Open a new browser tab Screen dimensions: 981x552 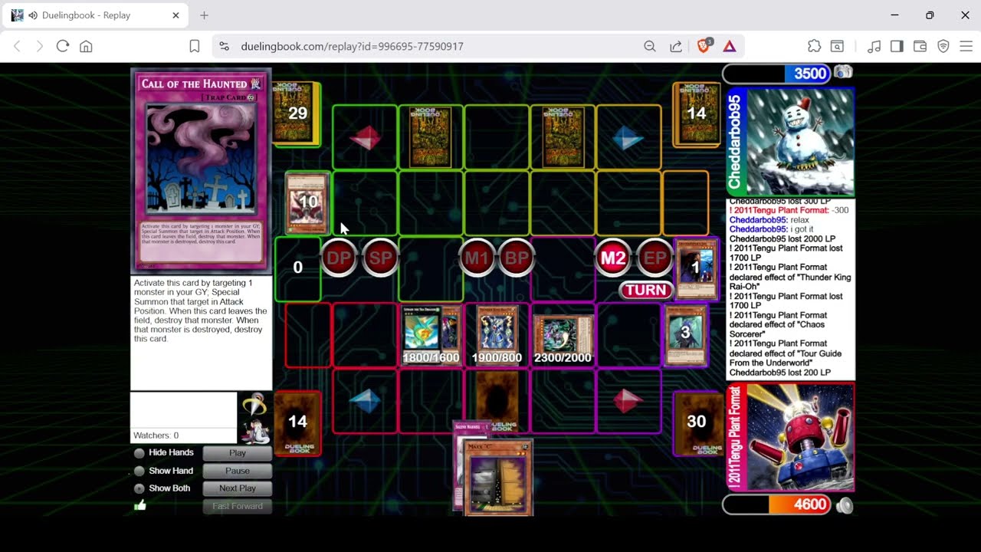tap(204, 15)
